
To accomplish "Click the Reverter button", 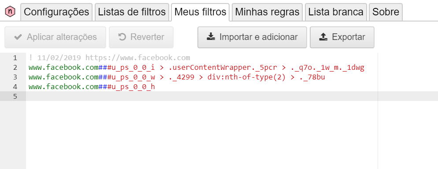I will [x=141, y=37].
